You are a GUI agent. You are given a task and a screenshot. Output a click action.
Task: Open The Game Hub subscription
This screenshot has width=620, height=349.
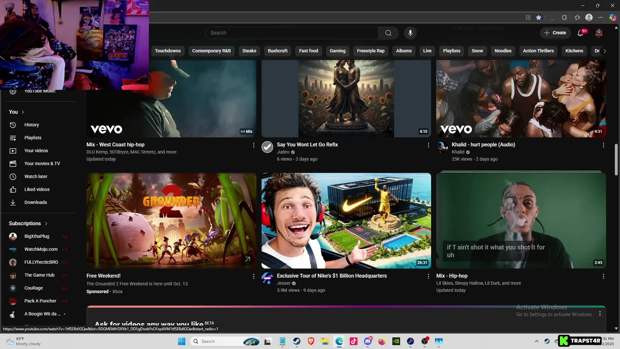pos(39,275)
